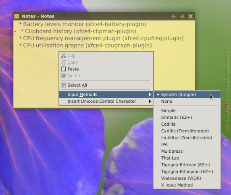Click the Select All document icon

(64, 85)
